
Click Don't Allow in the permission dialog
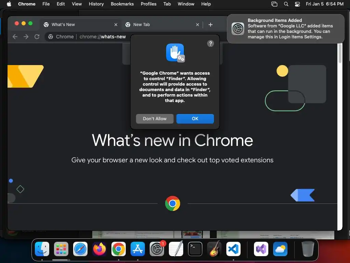click(x=155, y=119)
